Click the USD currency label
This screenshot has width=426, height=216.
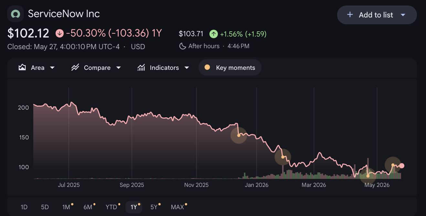pyautogui.click(x=138, y=47)
